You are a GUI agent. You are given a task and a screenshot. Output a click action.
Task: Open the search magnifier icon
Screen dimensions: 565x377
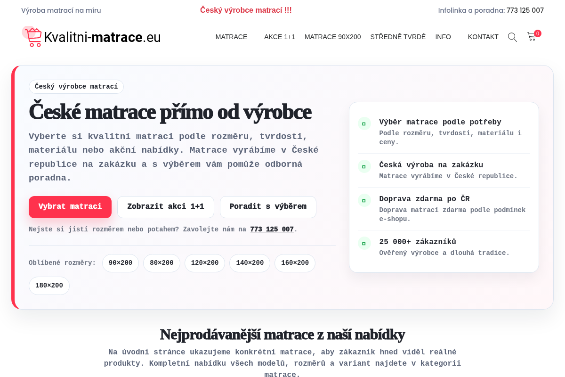click(x=512, y=37)
